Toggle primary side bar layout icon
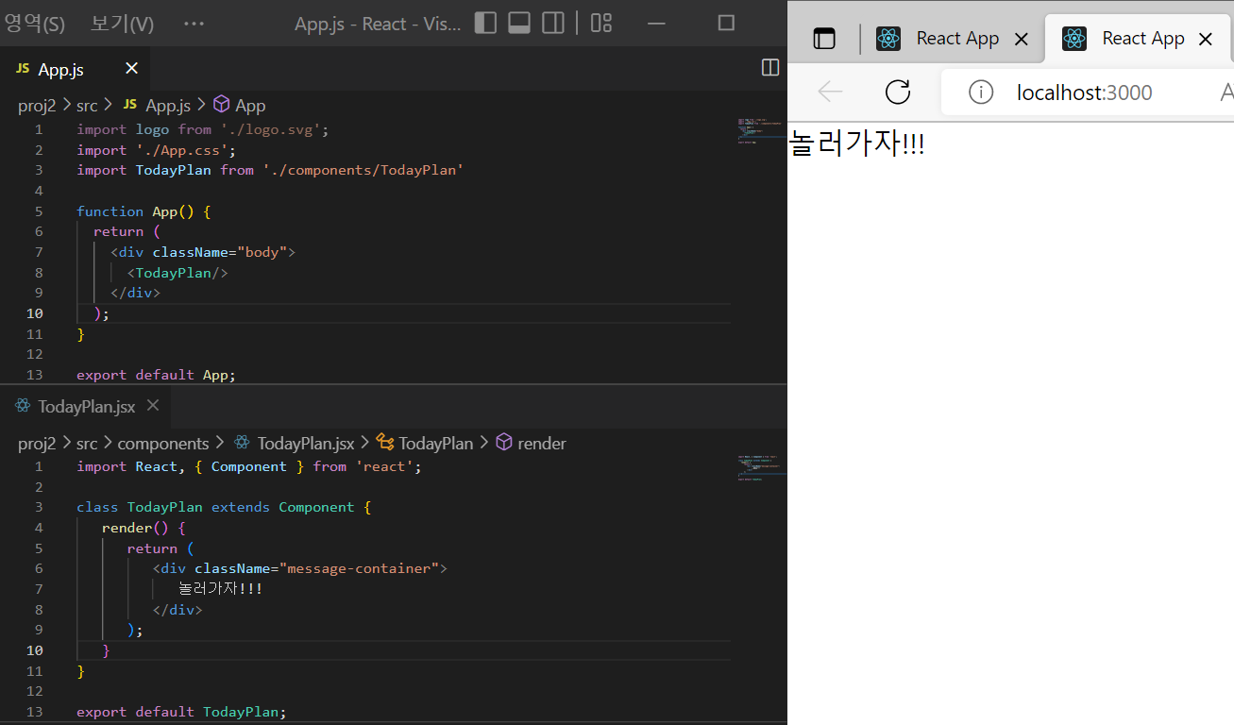 [485, 23]
